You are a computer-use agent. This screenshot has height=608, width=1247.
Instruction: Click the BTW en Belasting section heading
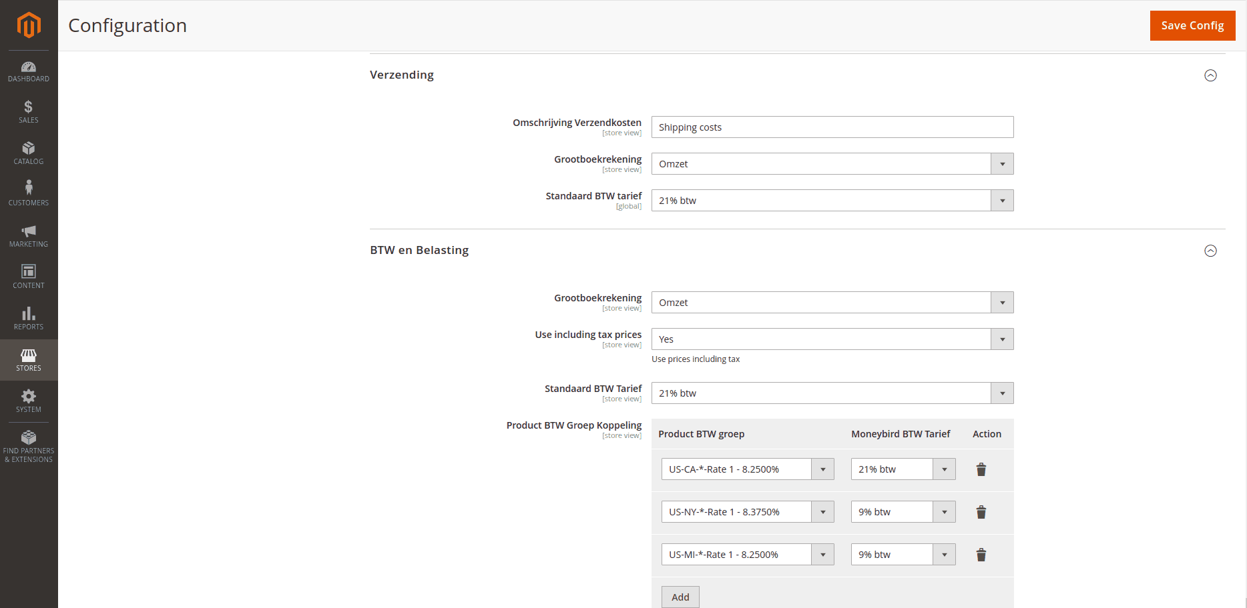tap(419, 250)
